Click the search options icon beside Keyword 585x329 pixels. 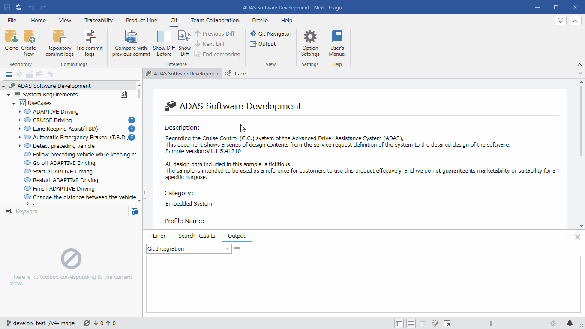click(135, 211)
